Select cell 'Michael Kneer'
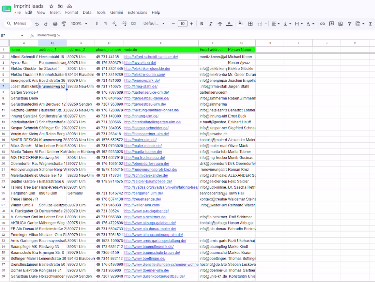 coord(241,57)
